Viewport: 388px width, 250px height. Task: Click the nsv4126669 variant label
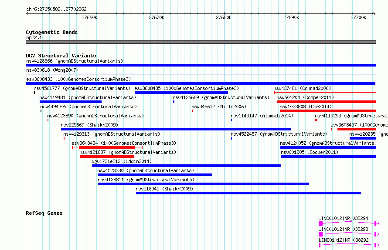tap(221, 97)
